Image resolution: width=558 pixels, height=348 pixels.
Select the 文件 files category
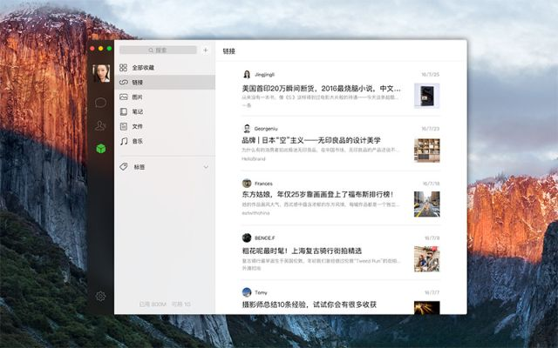coord(138,126)
